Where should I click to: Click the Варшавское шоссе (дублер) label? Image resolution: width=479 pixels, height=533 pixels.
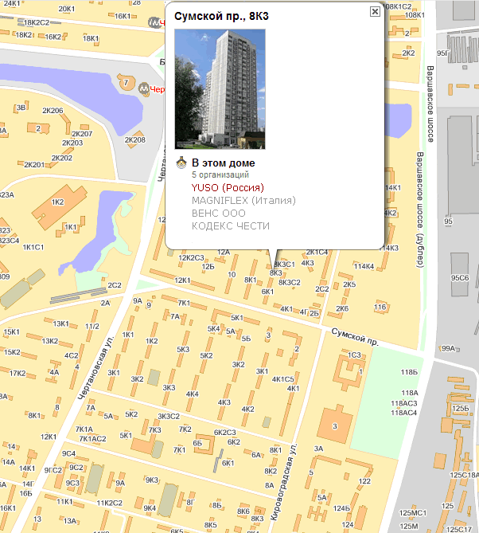coord(420,210)
